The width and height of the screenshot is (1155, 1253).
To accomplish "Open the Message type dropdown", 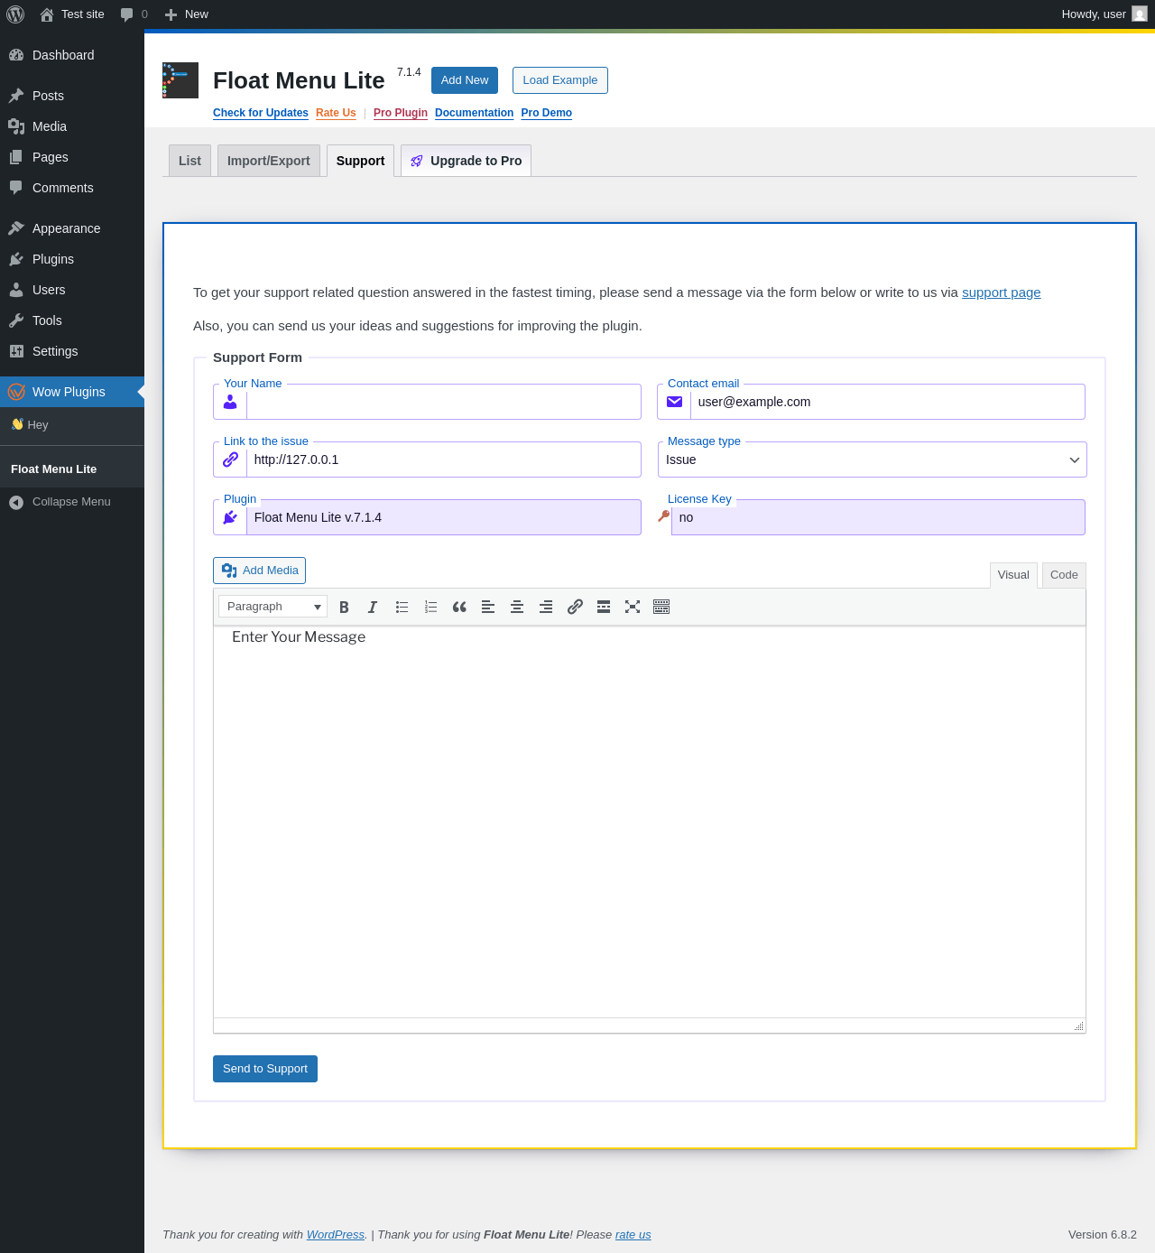I will [x=873, y=459].
